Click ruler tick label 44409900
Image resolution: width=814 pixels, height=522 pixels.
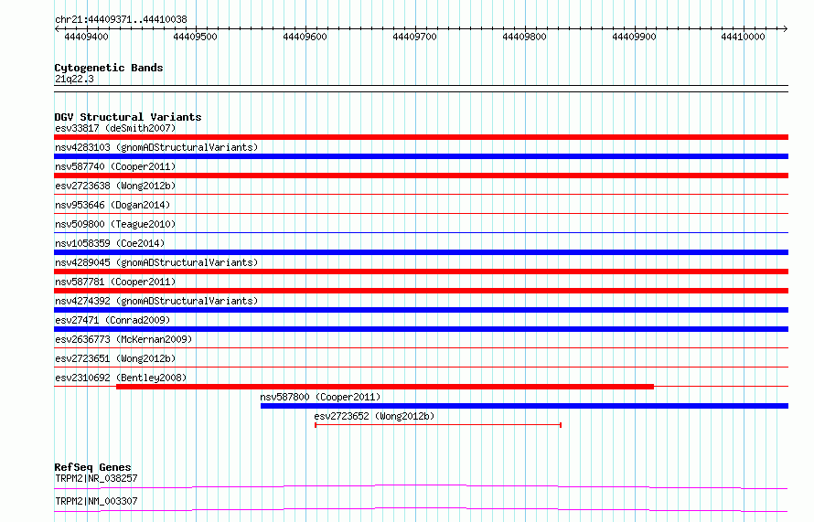coord(634,37)
